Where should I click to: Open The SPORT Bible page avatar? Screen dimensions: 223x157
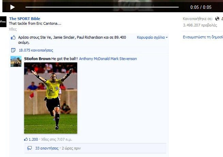tap(3, 22)
